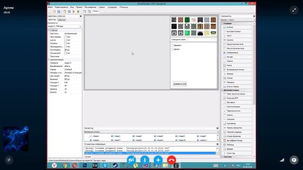Collapse the Главное components section header

(x=237, y=23)
